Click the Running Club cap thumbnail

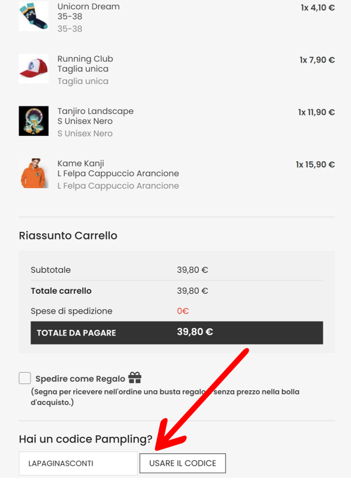(x=33, y=68)
